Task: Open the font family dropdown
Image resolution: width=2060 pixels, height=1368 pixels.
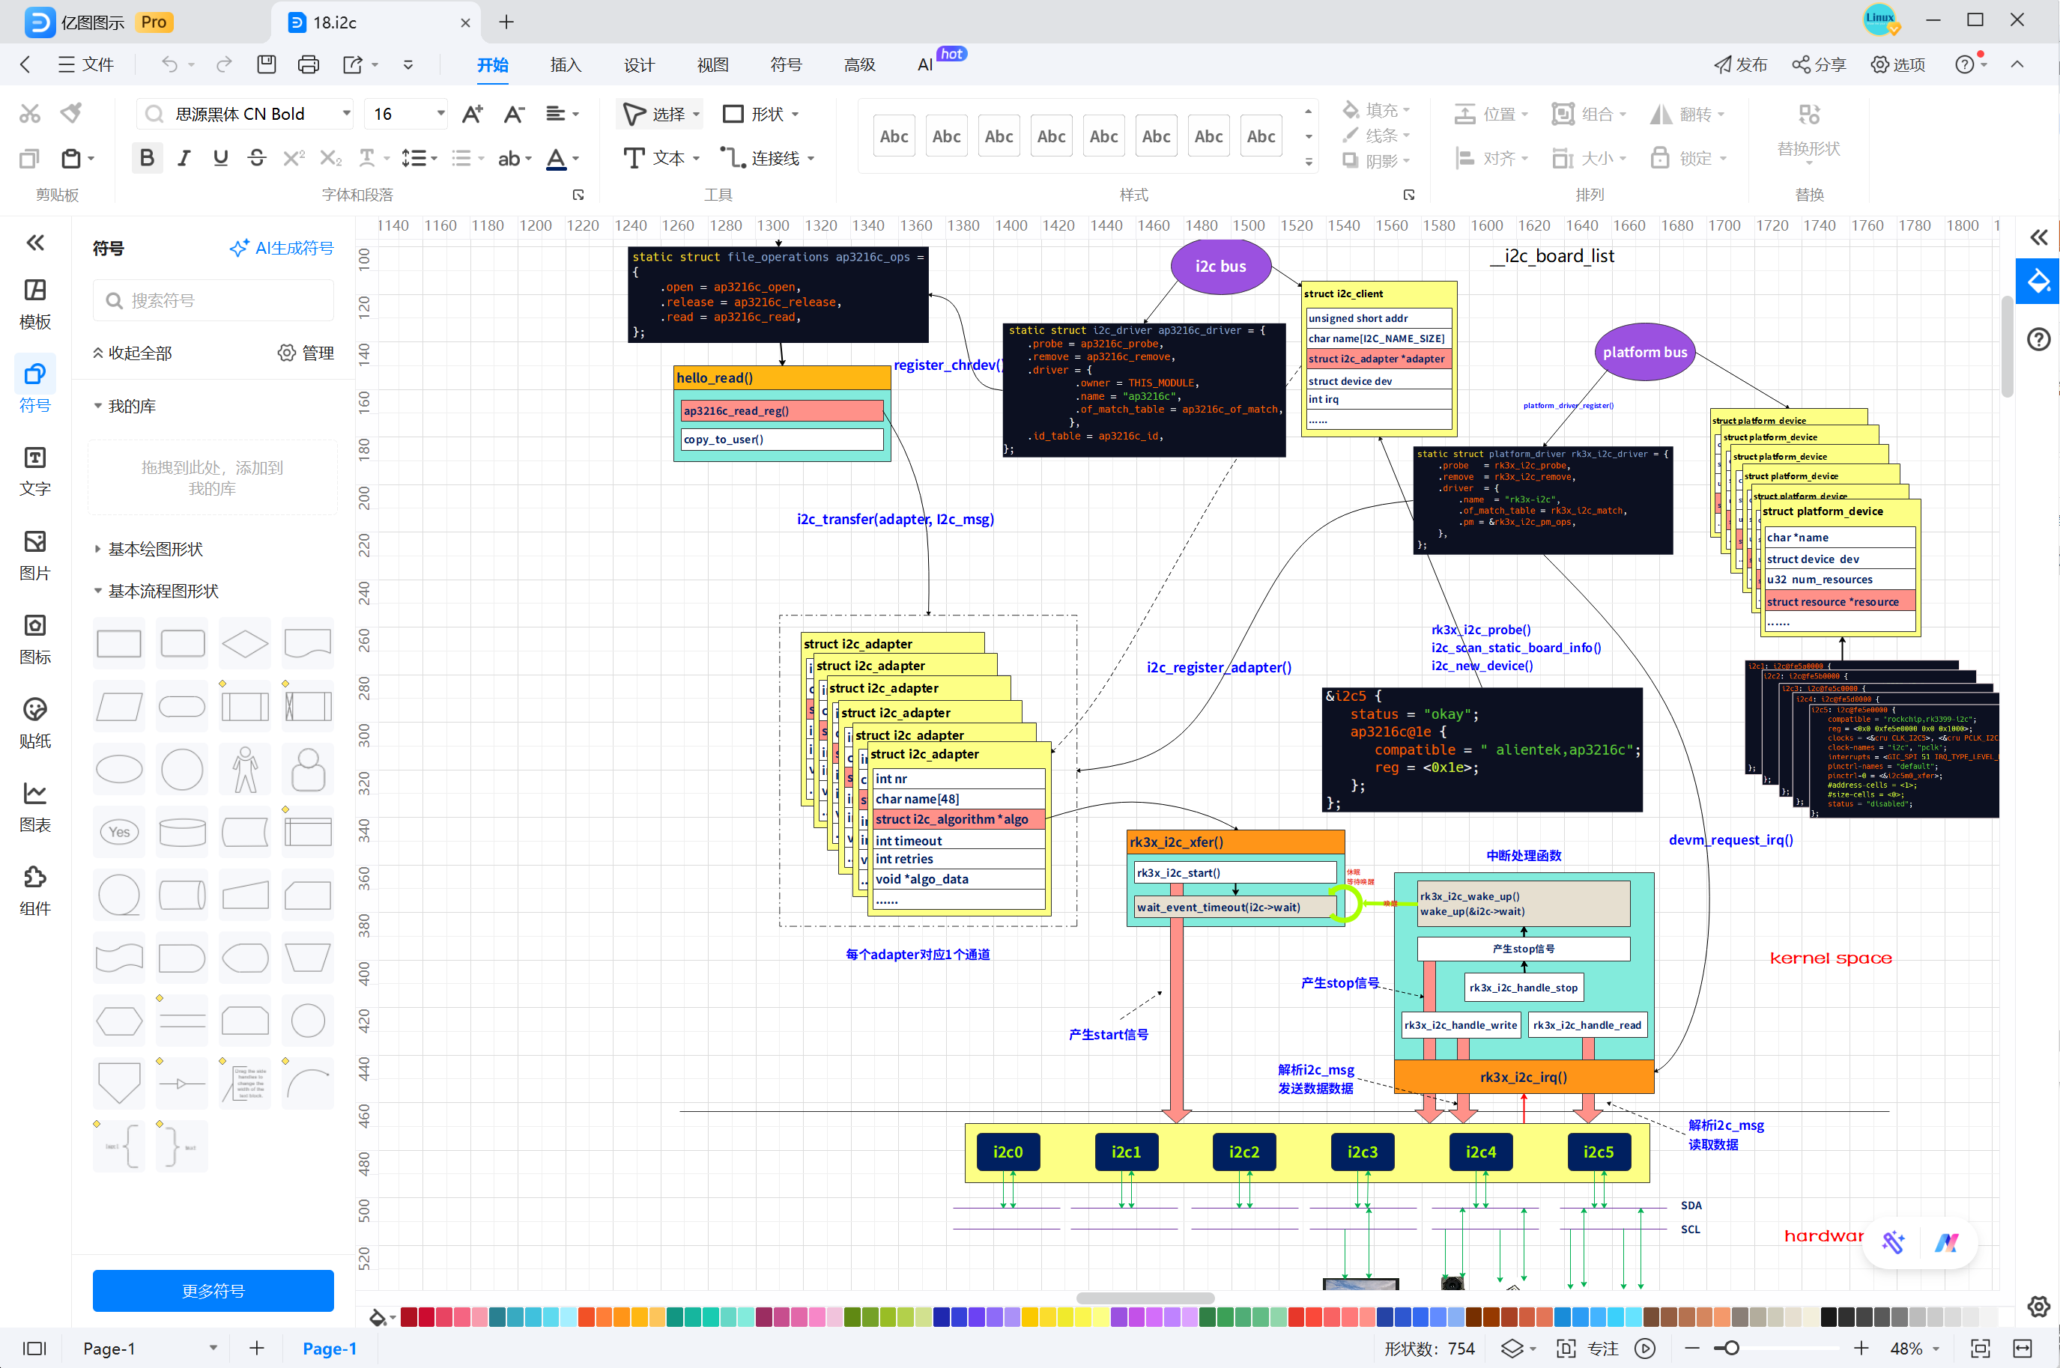Action: click(x=347, y=115)
